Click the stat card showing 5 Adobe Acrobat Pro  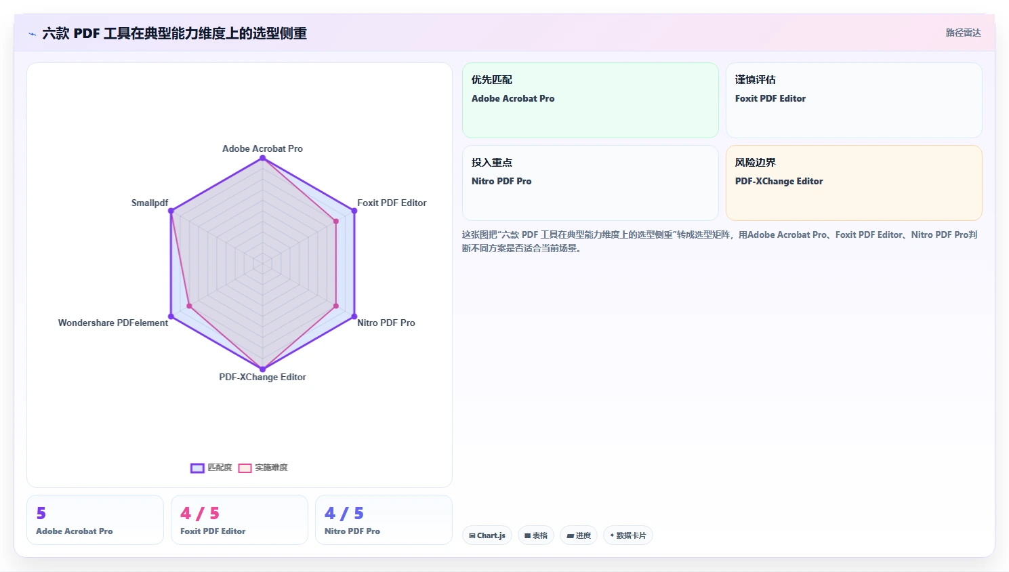click(95, 520)
